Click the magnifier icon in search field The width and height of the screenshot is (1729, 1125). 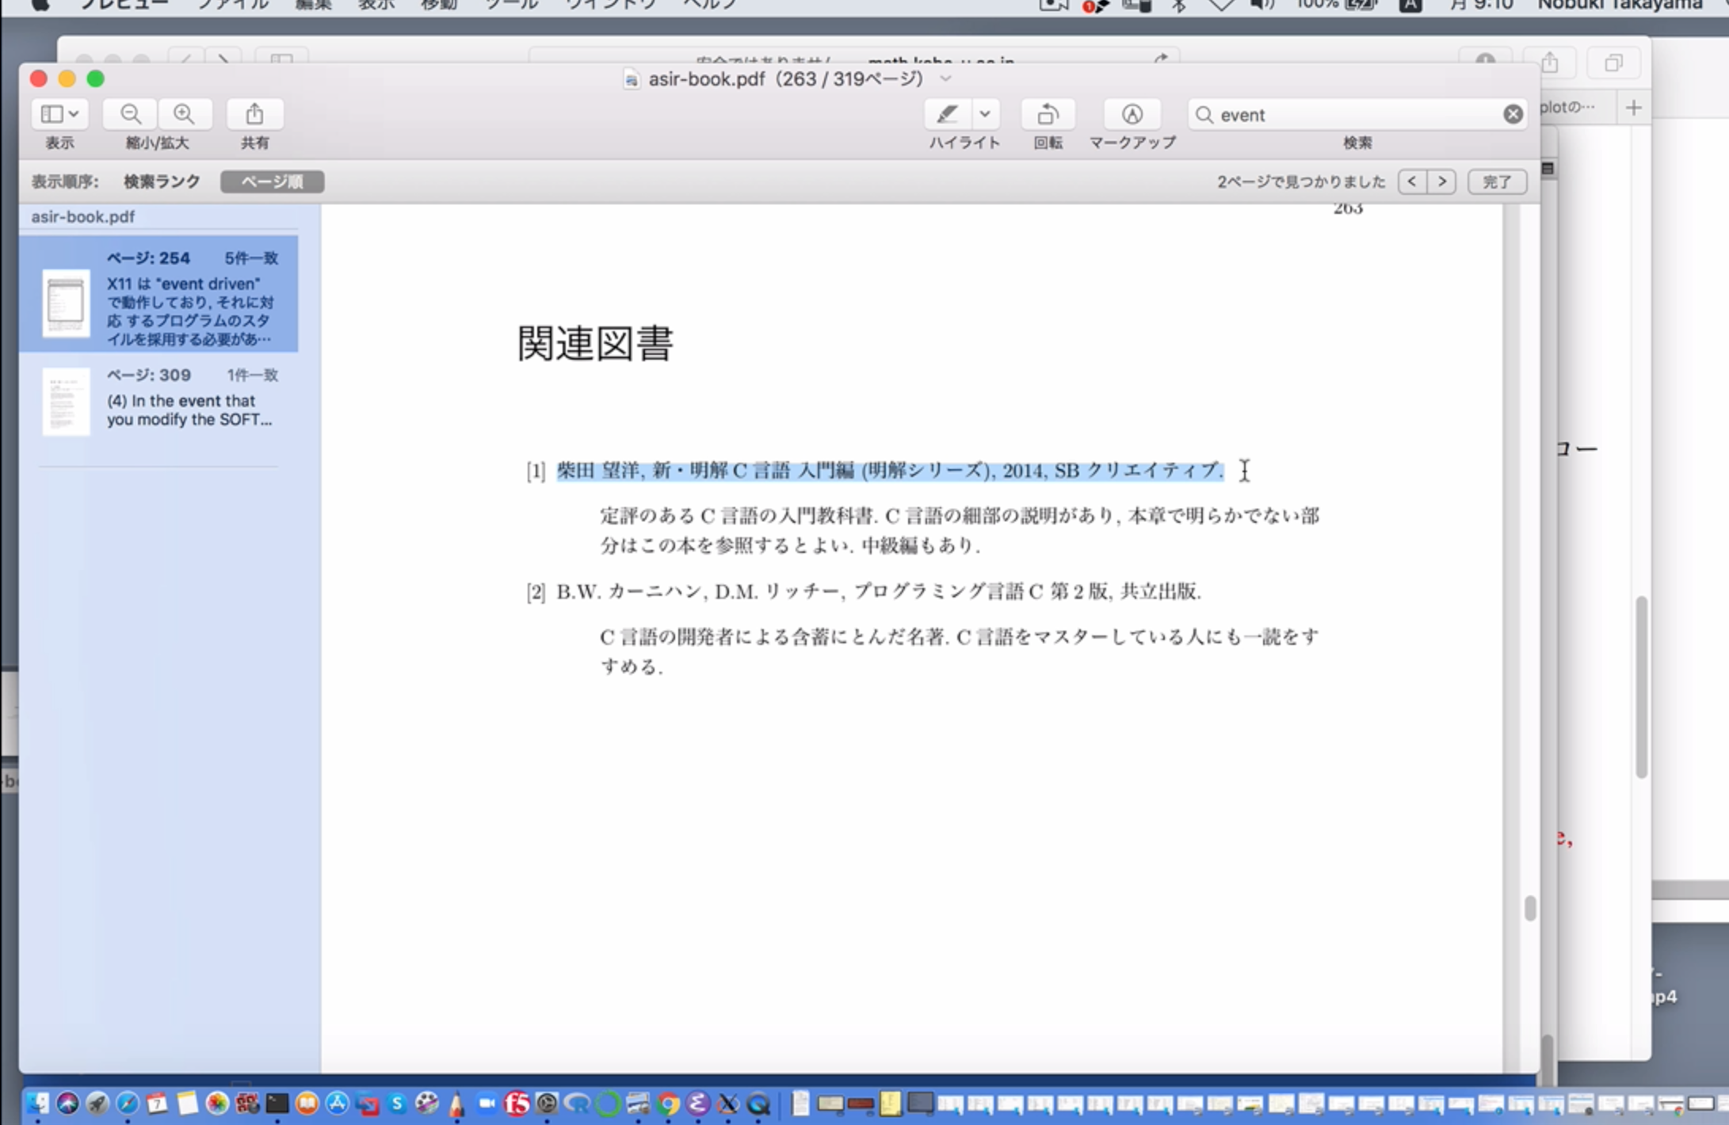1204,115
